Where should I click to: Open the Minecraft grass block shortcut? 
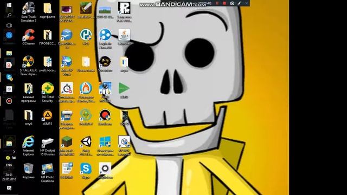(x=67, y=146)
